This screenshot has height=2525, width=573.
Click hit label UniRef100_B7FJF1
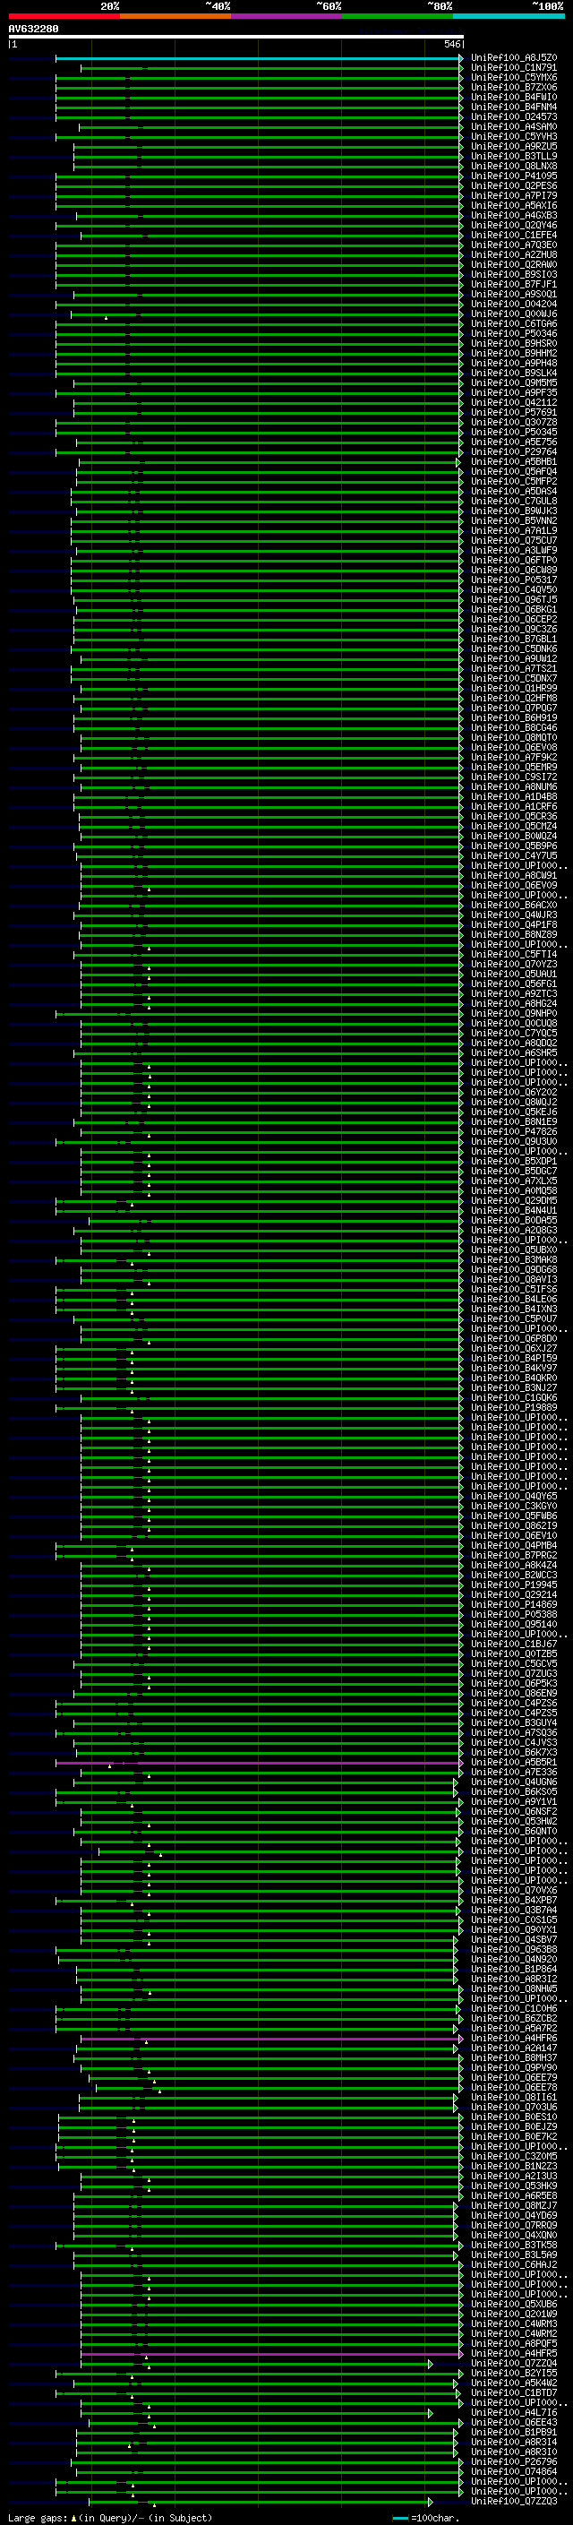(x=514, y=284)
